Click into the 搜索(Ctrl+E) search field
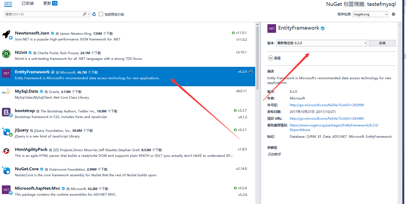The image size is (406, 204). (43, 14)
